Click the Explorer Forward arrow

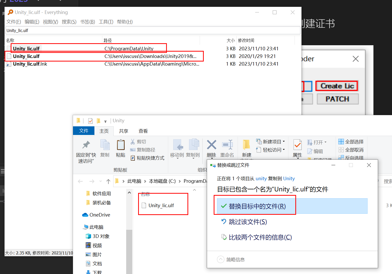pos(92,181)
